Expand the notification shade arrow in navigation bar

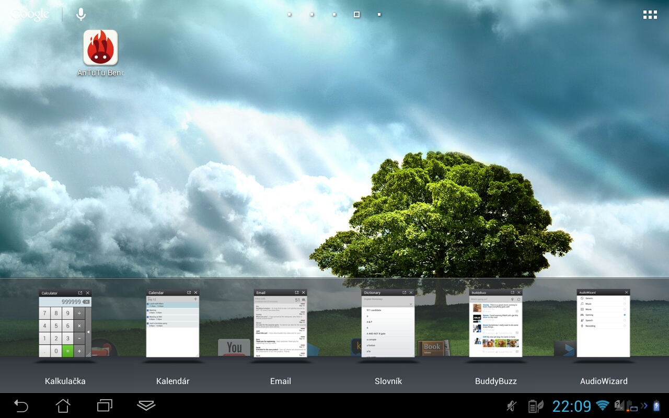point(146,406)
